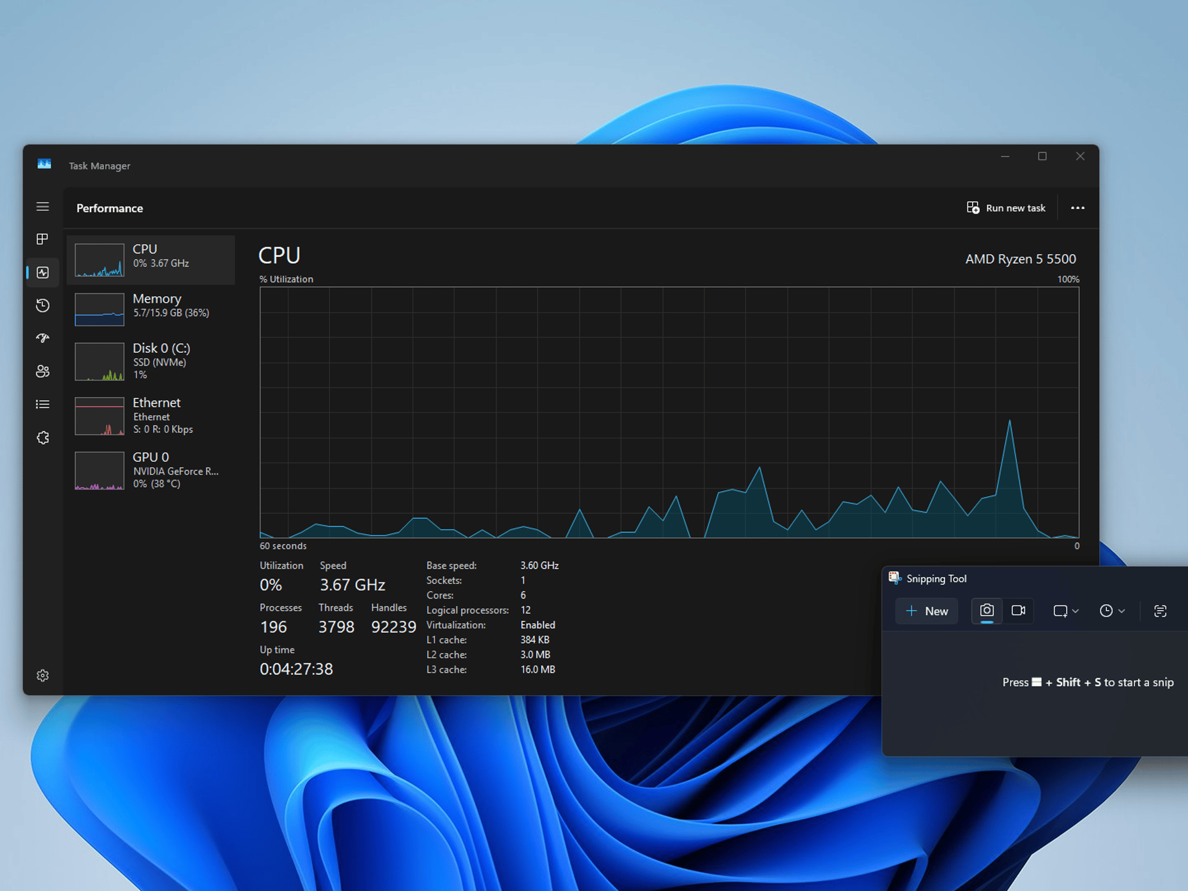
Task: Select the Disk 0 (C:) performance item
Action: point(151,361)
